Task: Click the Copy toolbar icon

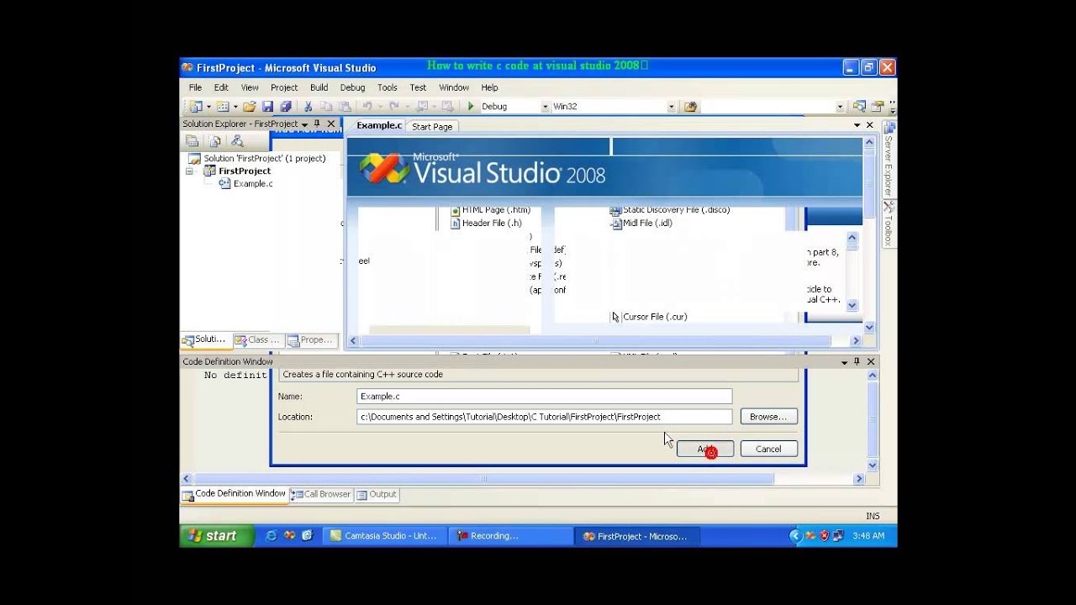Action: 327,107
